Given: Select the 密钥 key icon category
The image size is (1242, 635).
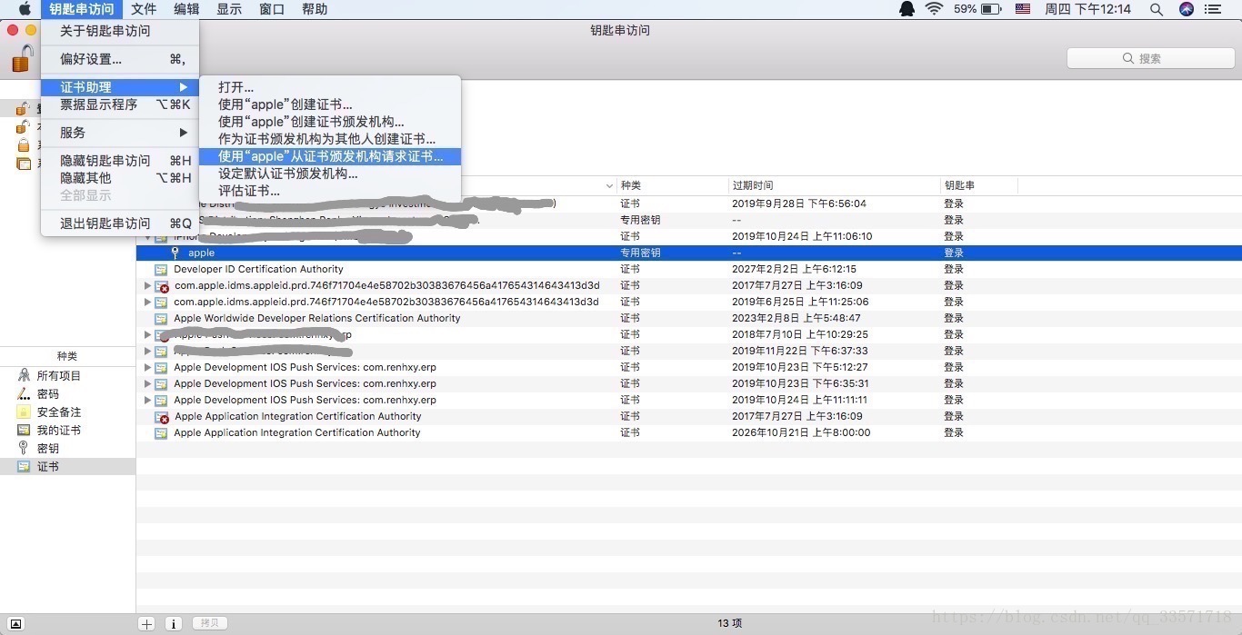Looking at the screenshot, I should coord(24,449).
